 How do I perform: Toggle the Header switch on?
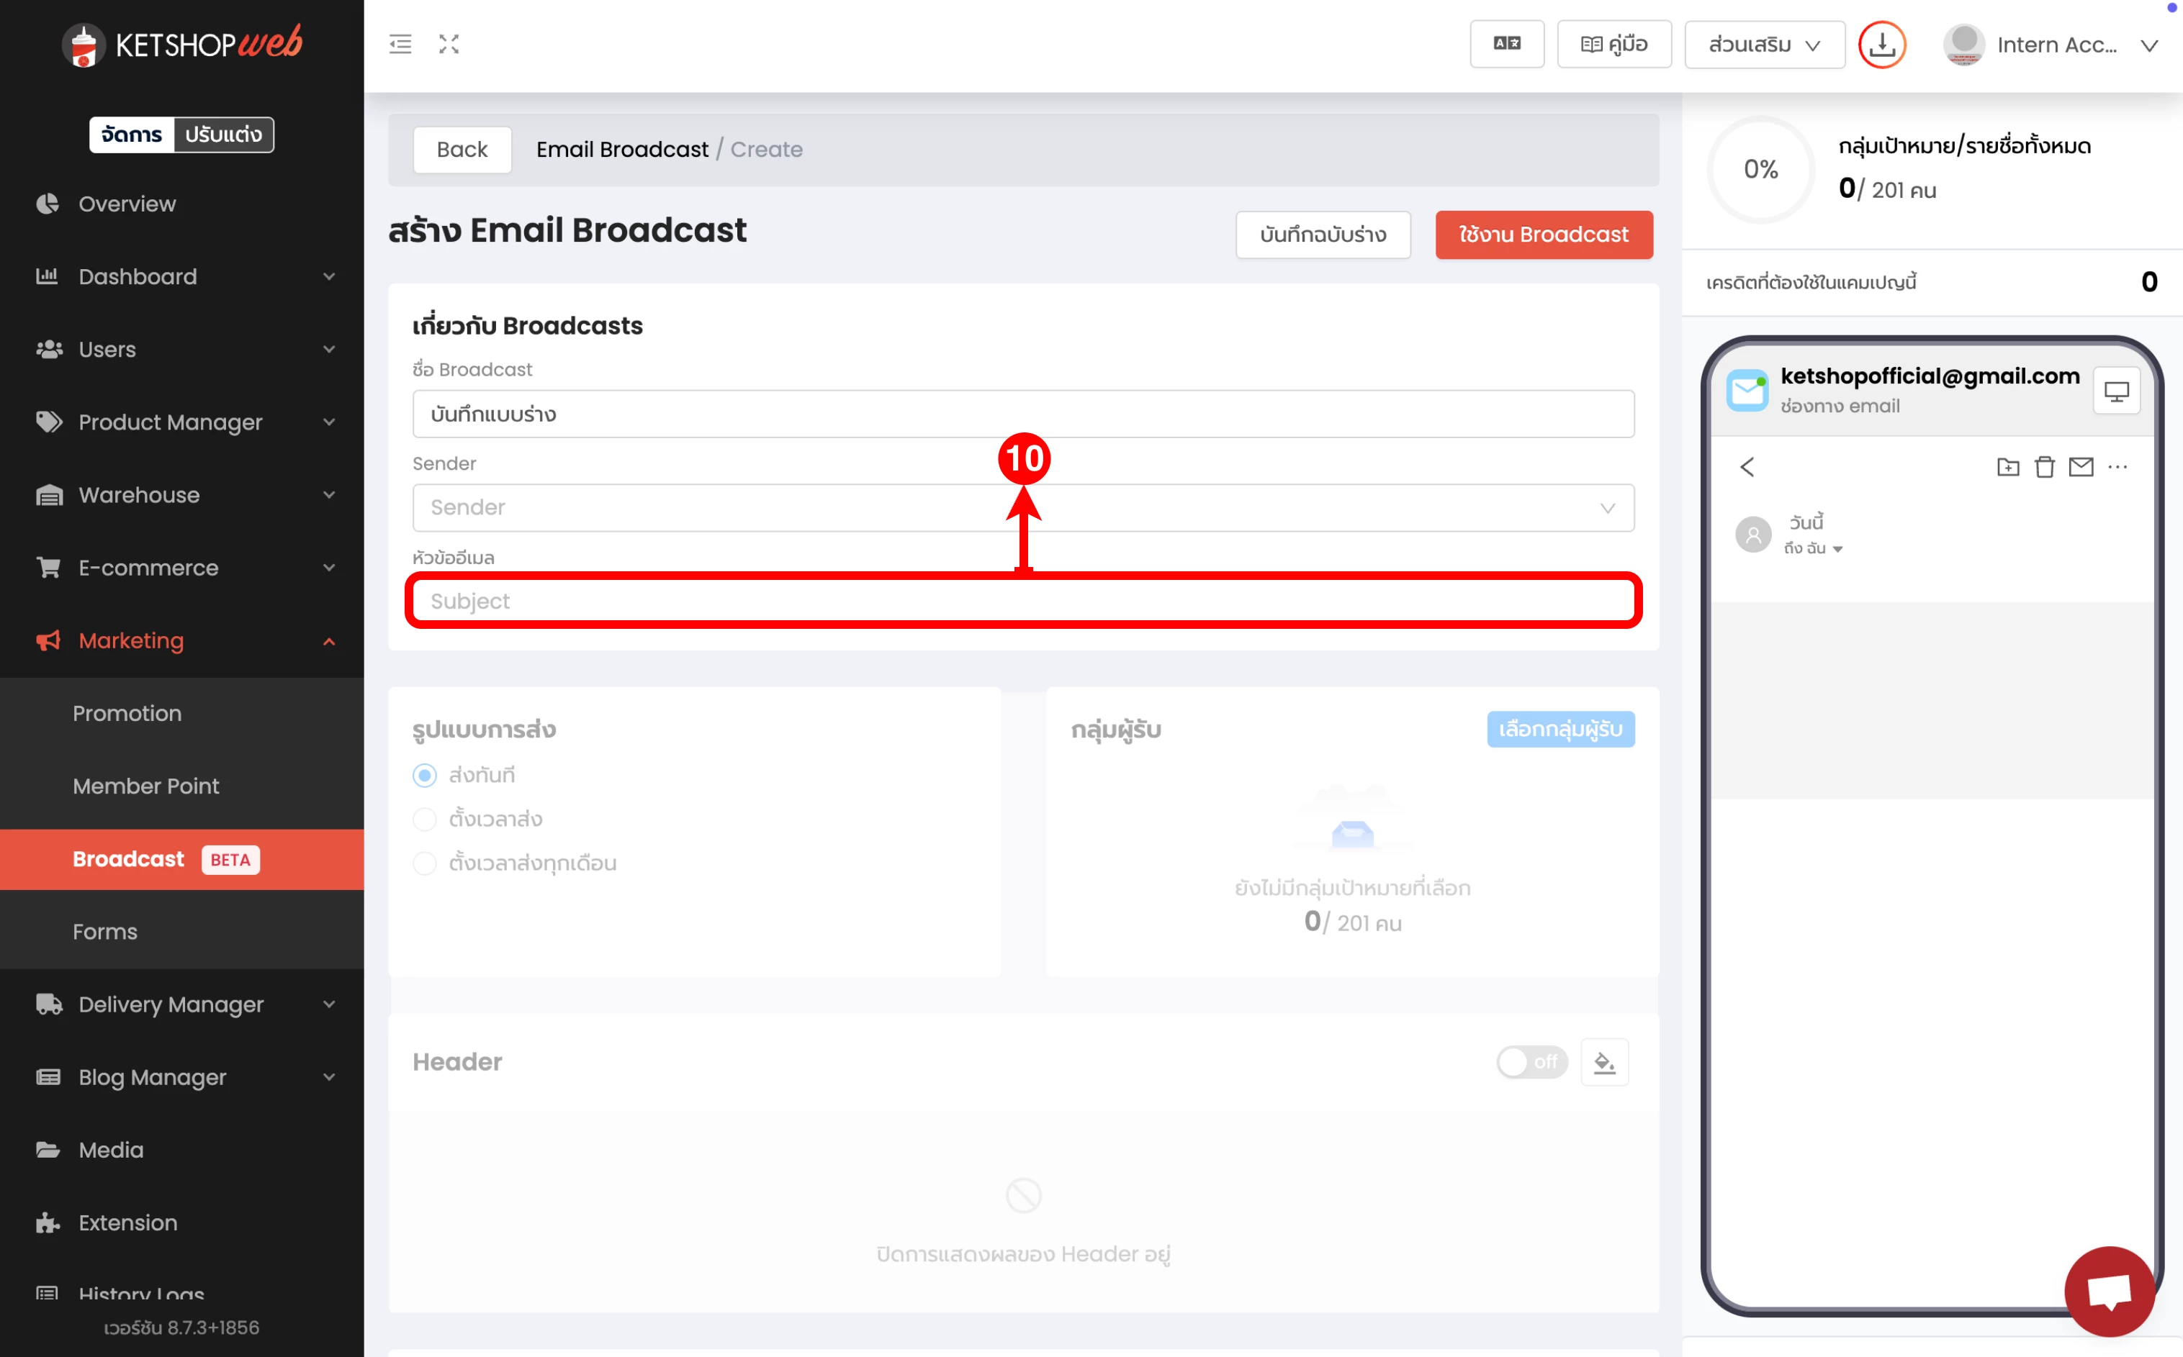tap(1531, 1063)
